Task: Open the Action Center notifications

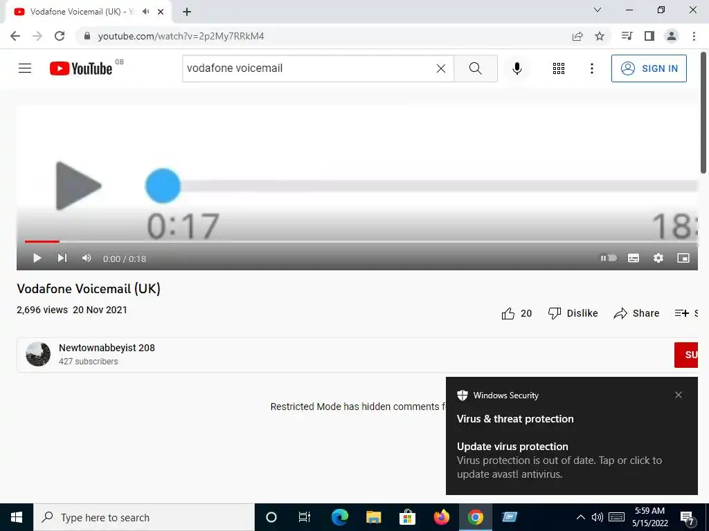Action: [688, 517]
